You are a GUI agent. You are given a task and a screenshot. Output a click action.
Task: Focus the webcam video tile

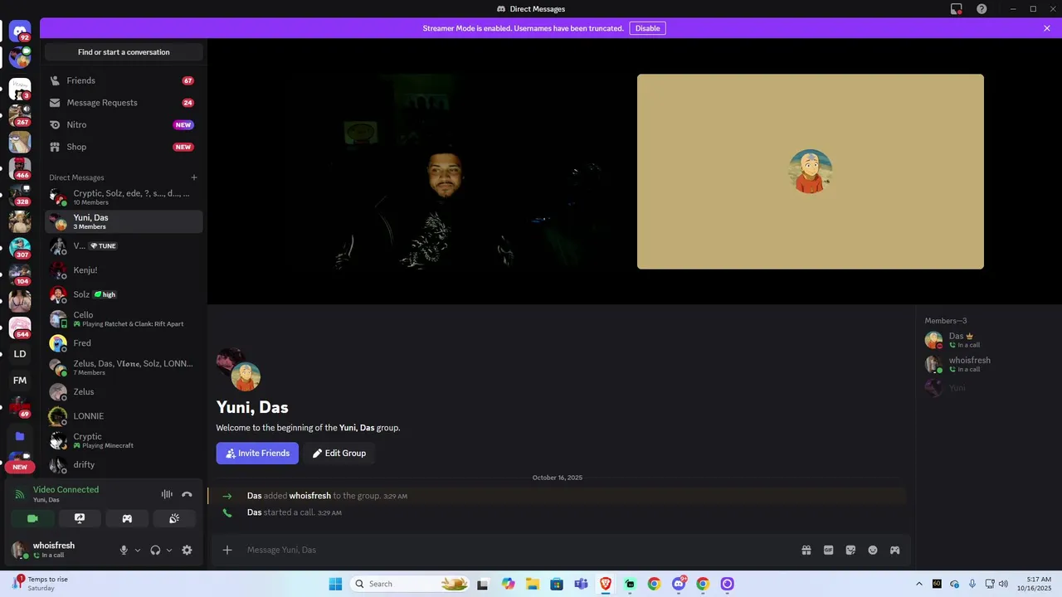(x=459, y=172)
